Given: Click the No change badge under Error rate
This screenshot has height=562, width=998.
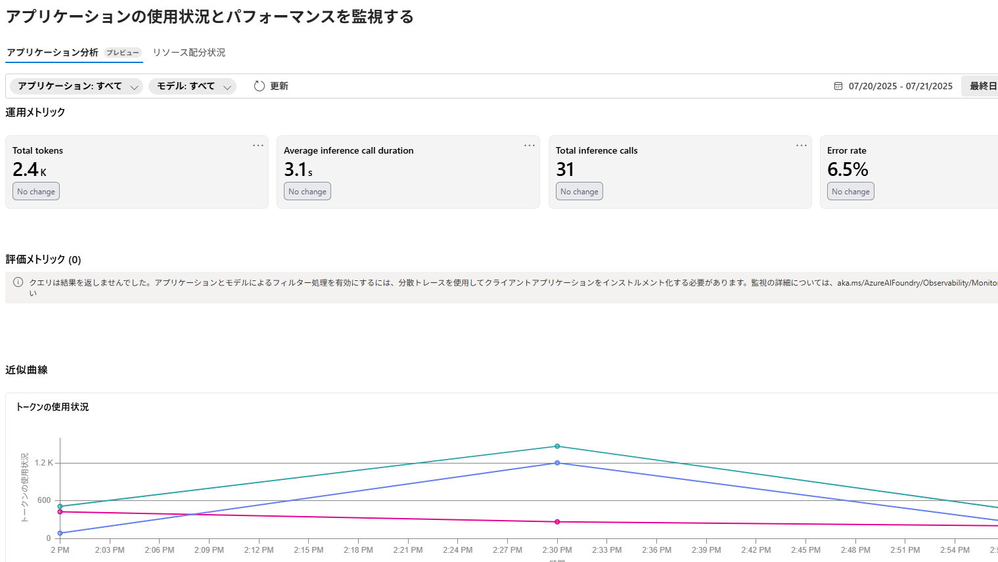Looking at the screenshot, I should point(850,190).
